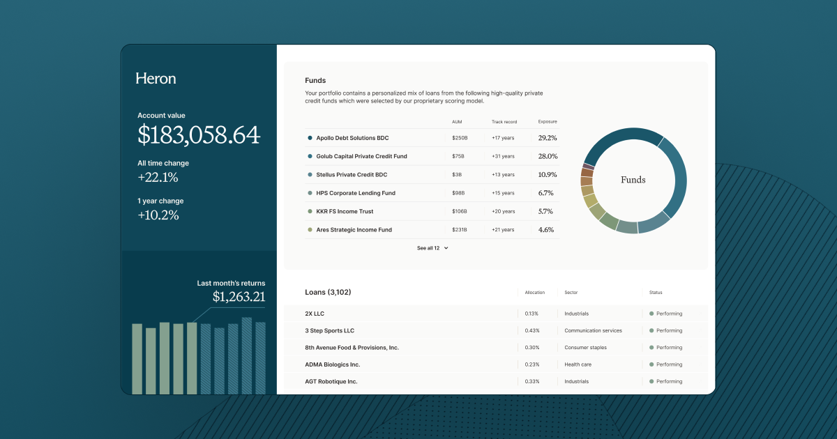Click the HPS Corporate Lending Fund marker dot
The width and height of the screenshot is (837, 439).
pyautogui.click(x=308, y=193)
